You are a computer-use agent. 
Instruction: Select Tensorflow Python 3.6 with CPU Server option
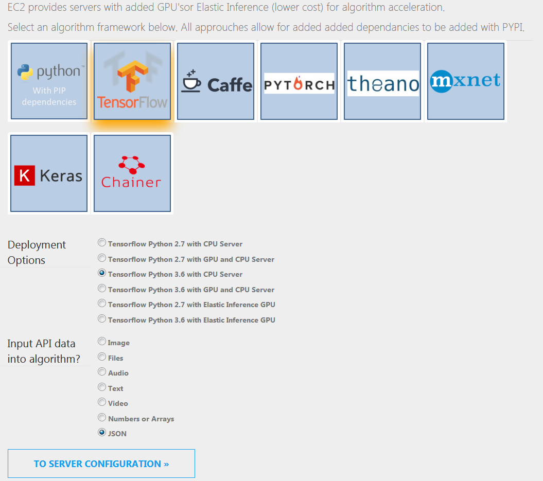tap(101, 273)
